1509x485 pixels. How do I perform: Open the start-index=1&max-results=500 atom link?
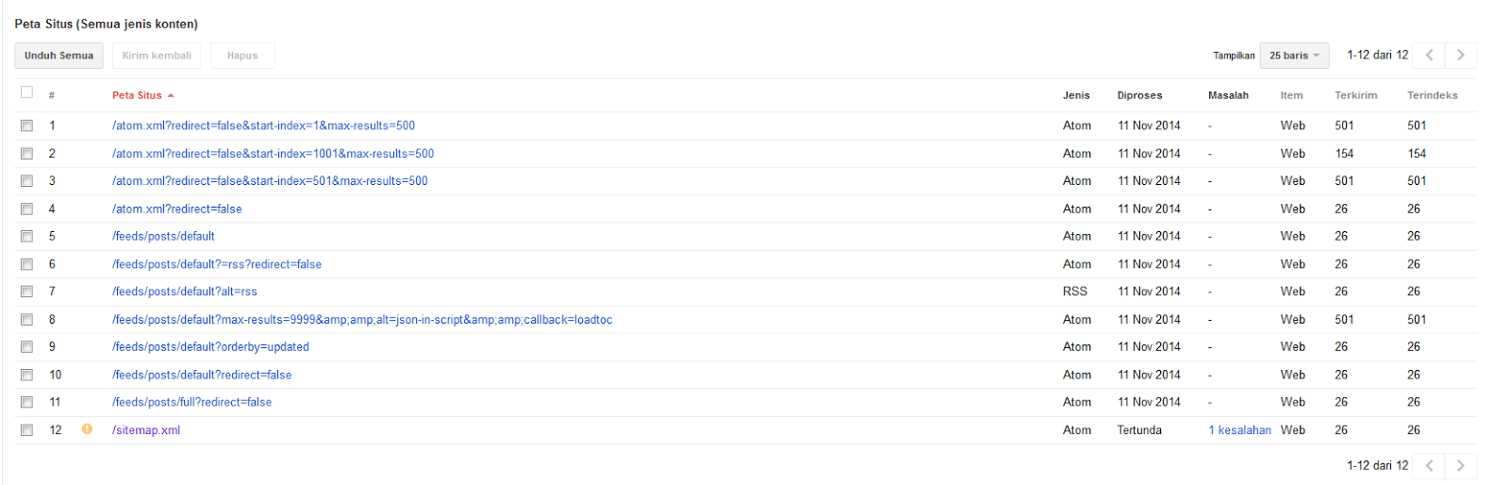click(x=263, y=125)
